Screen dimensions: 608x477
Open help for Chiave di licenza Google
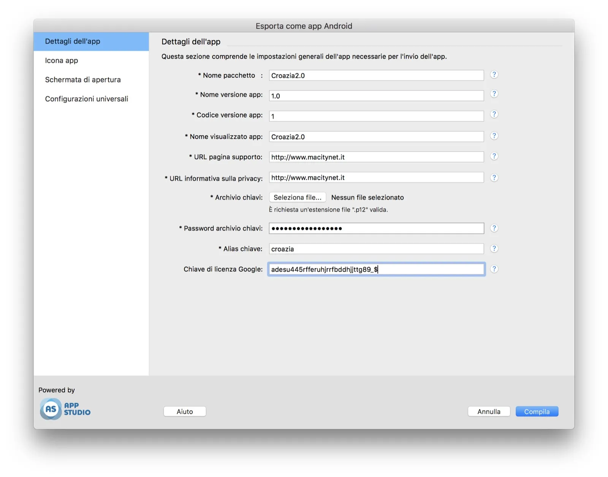[494, 269]
